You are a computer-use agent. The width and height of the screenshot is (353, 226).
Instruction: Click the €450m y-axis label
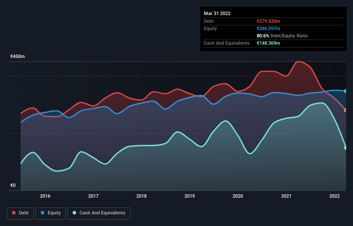(18, 56)
